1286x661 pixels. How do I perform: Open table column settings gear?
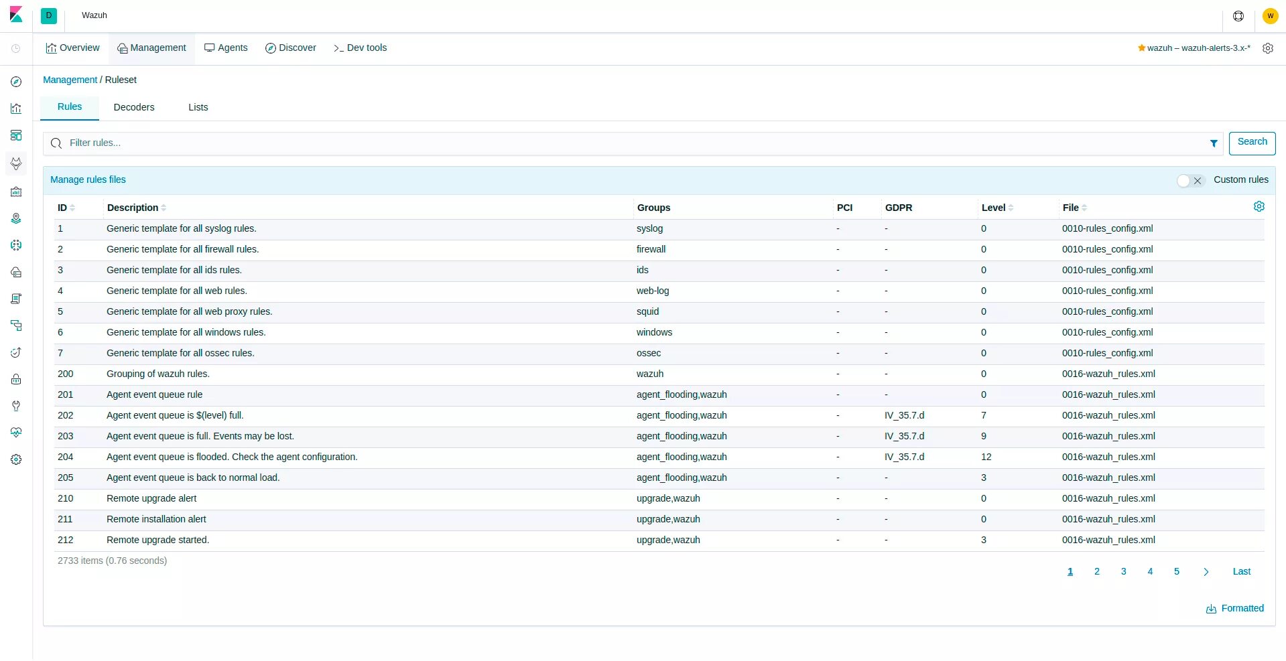pos(1259,206)
